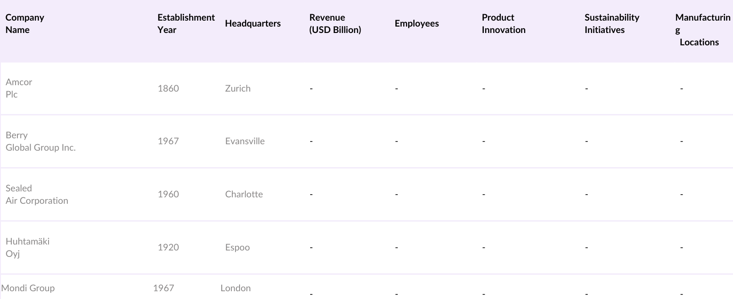This screenshot has width=733, height=299.
Task: Select the London headquarters cell
Action: coord(235,288)
